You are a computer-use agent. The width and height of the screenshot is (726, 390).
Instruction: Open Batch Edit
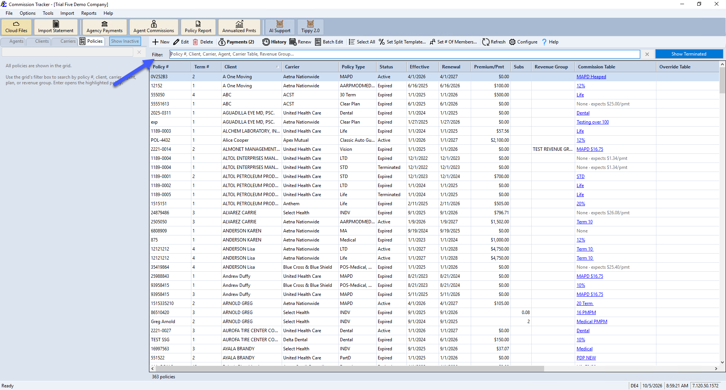point(329,42)
